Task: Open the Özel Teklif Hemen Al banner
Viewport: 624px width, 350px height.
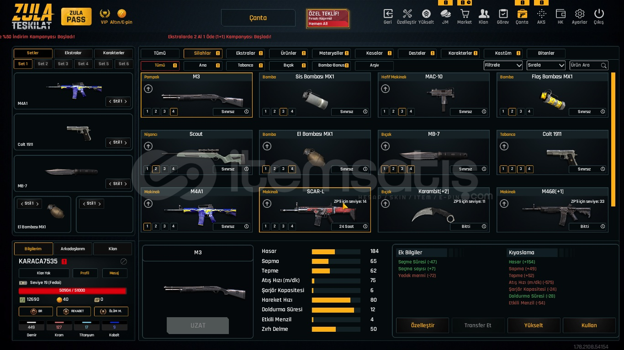Action: click(328, 19)
